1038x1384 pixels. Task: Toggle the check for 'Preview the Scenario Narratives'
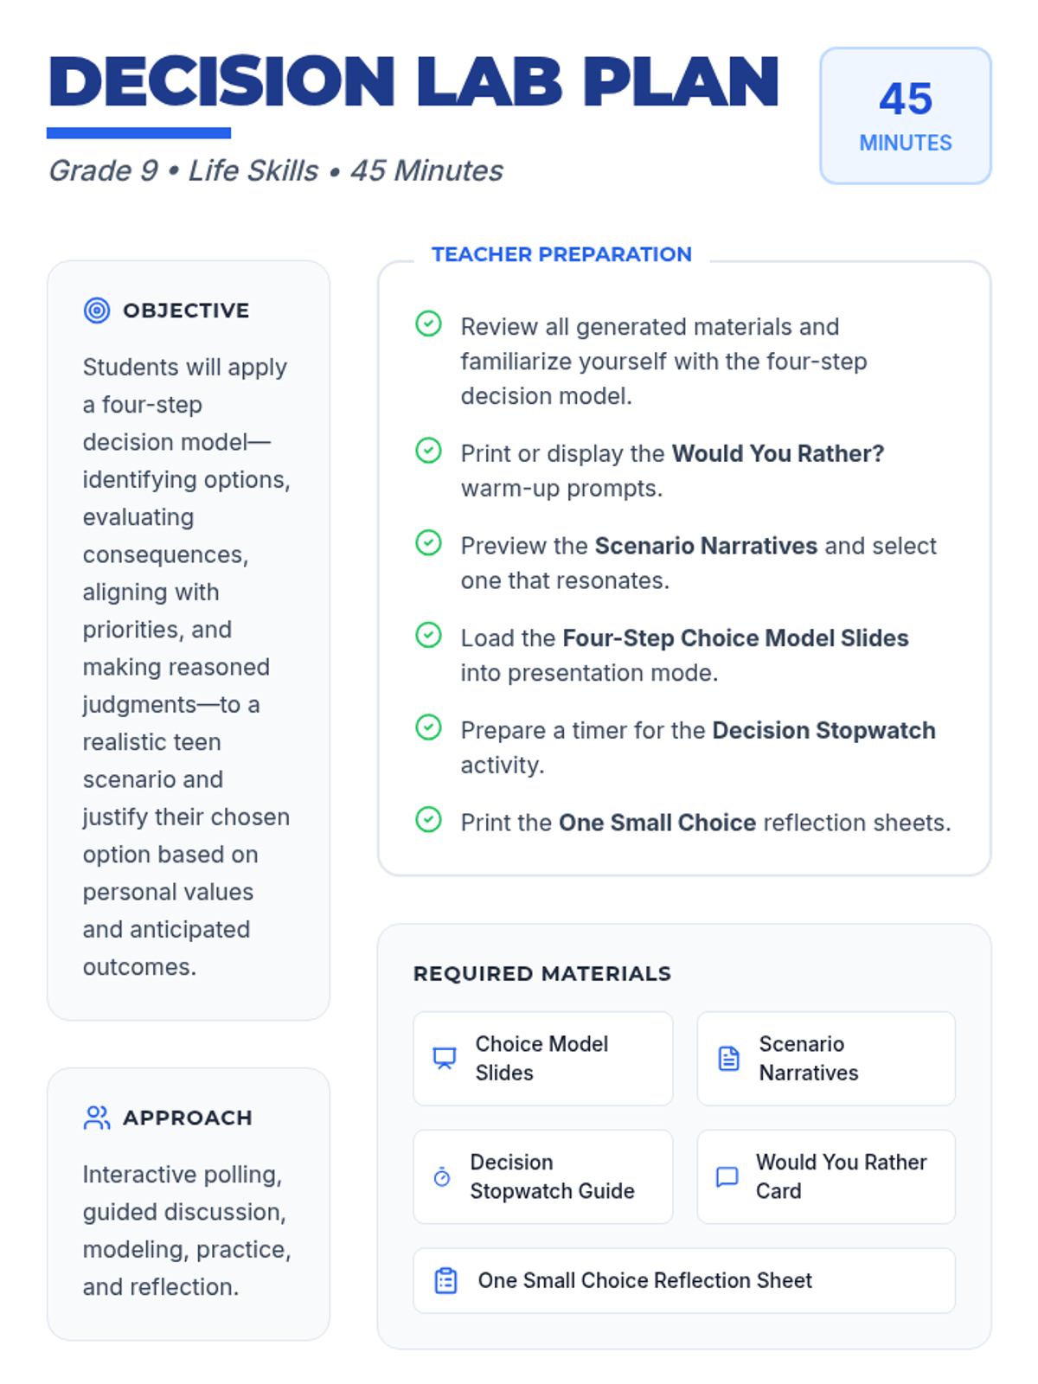(x=429, y=543)
